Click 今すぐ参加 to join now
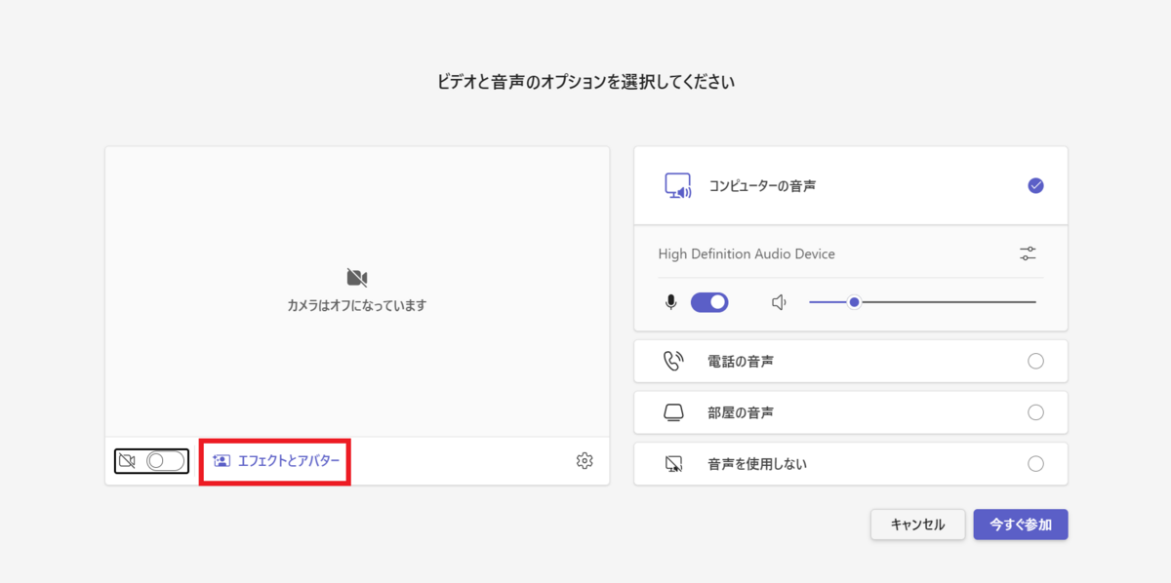1171x583 pixels. point(1021,525)
